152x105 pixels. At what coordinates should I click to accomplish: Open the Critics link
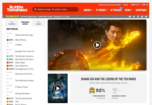[126, 5]
